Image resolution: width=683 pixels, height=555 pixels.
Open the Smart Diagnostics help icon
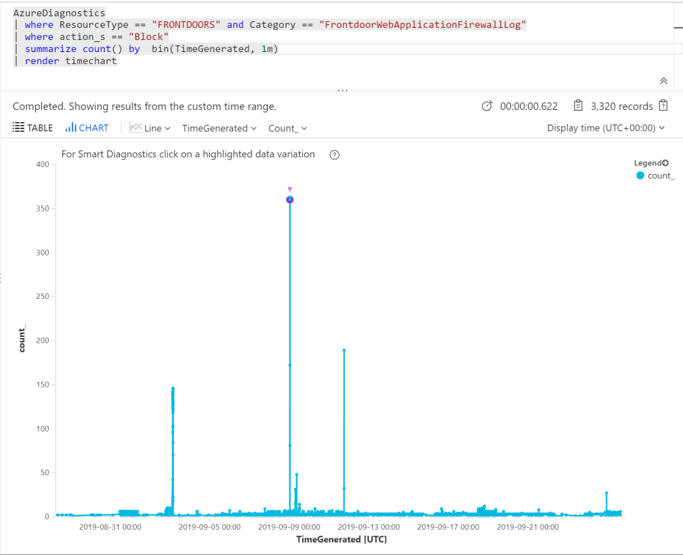334,154
